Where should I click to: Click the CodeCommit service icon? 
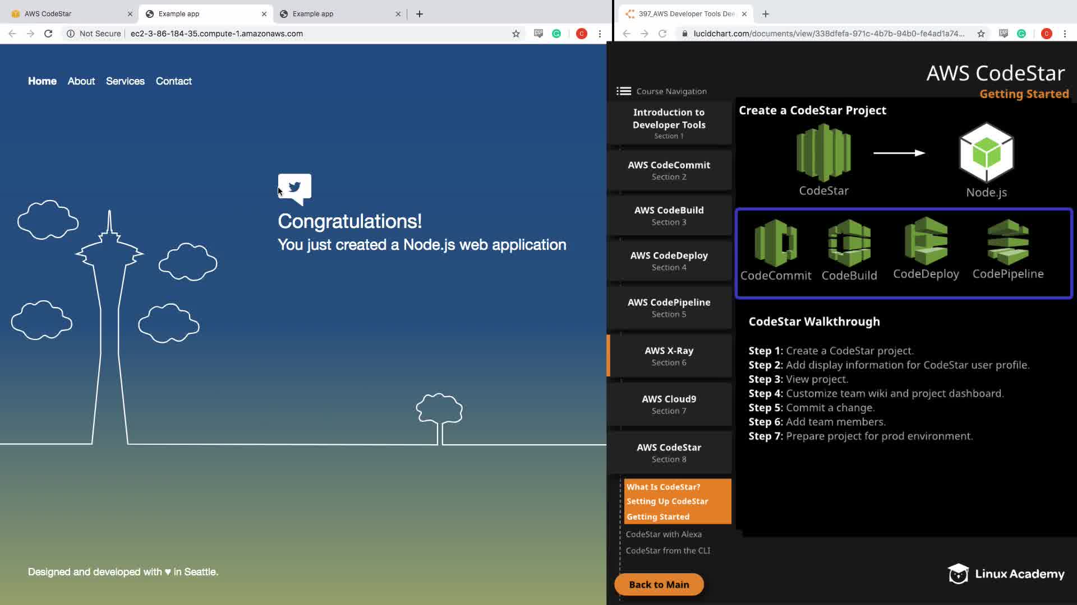coord(776,243)
